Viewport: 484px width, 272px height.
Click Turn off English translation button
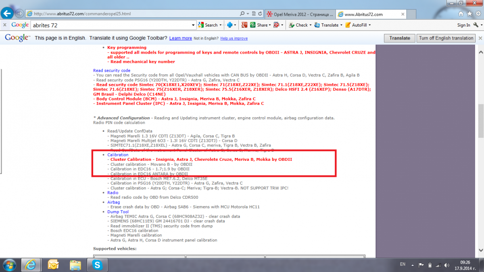[446, 38]
